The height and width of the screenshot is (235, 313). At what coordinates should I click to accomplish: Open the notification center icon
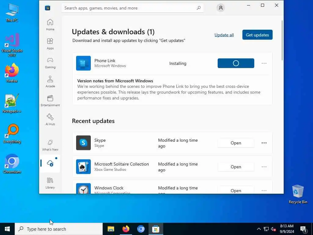point(303,229)
